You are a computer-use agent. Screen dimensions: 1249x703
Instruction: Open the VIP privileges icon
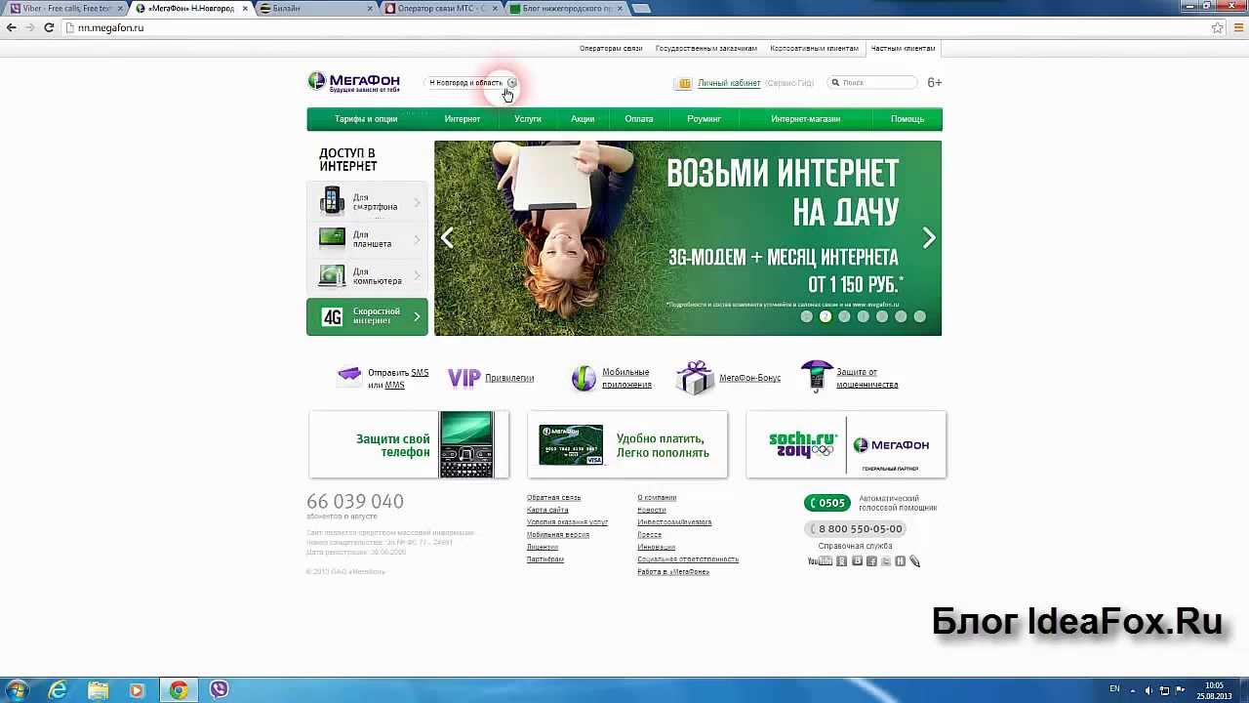click(x=463, y=377)
